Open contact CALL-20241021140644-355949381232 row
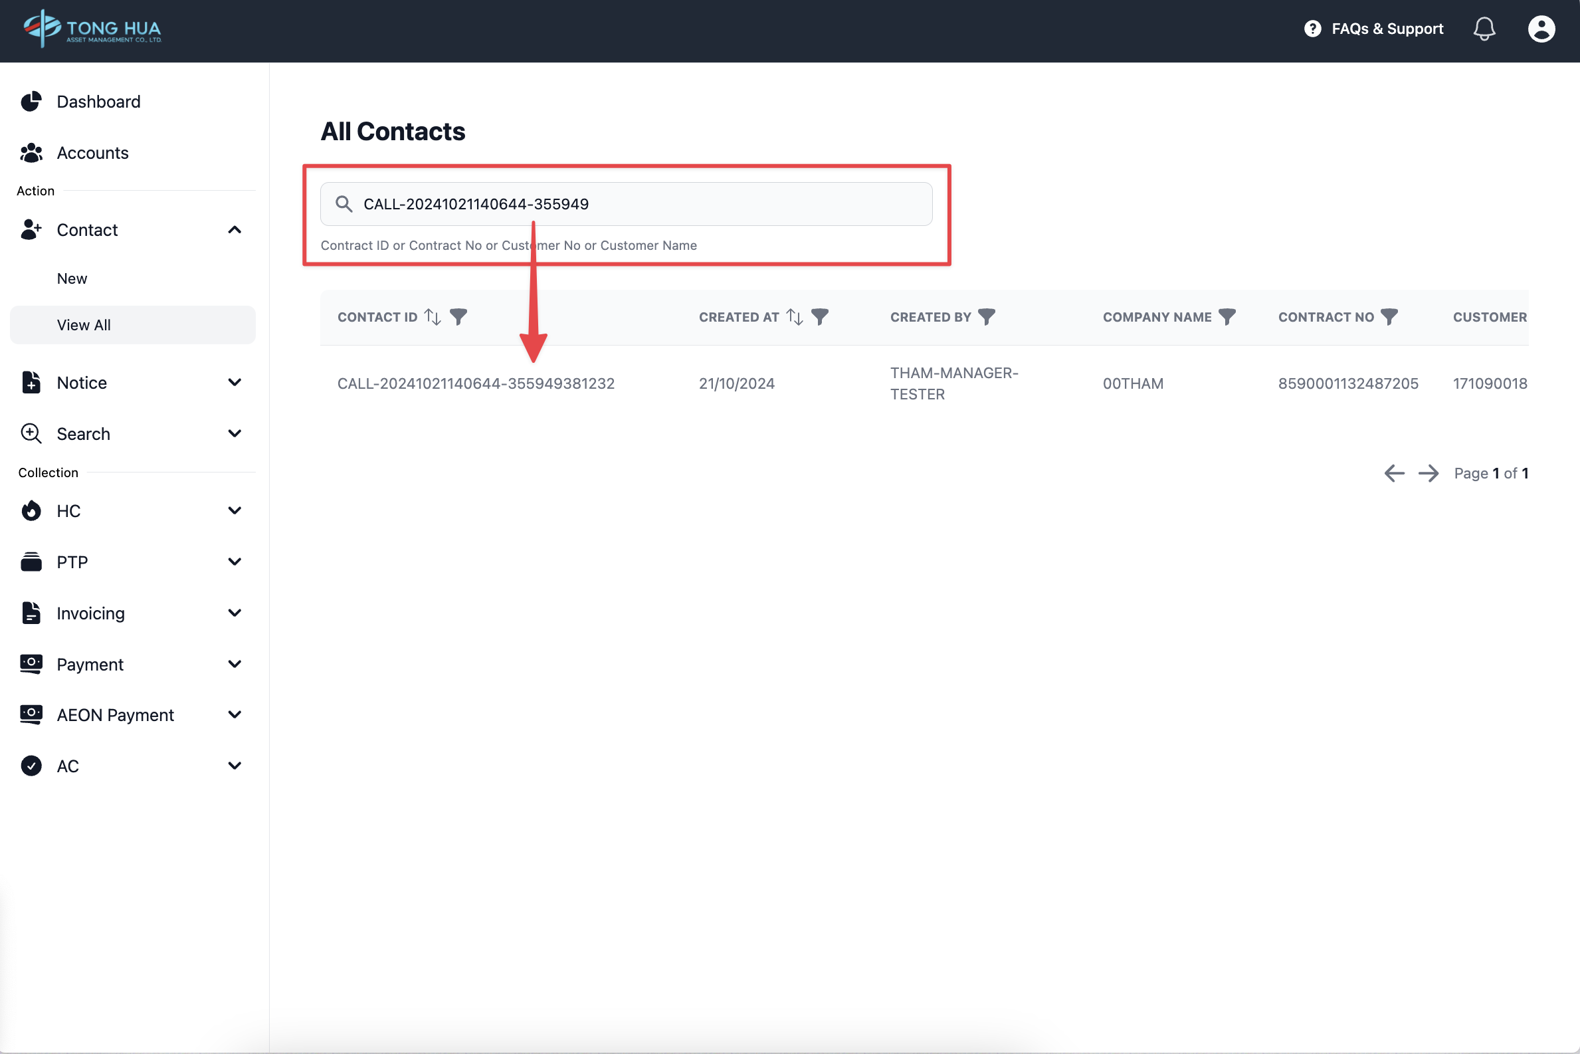This screenshot has width=1580, height=1054. point(476,383)
